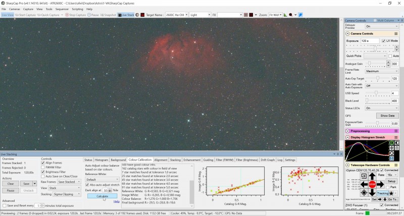
Task: Open the mount Rate 16x dropdown
Action: tap(392, 175)
